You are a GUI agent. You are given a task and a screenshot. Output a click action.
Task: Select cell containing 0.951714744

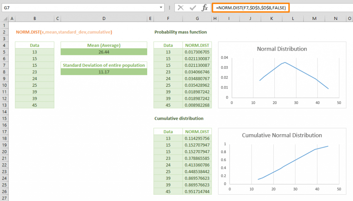point(197,192)
